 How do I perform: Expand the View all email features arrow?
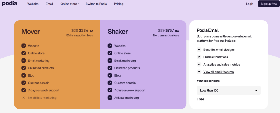point(199,72)
